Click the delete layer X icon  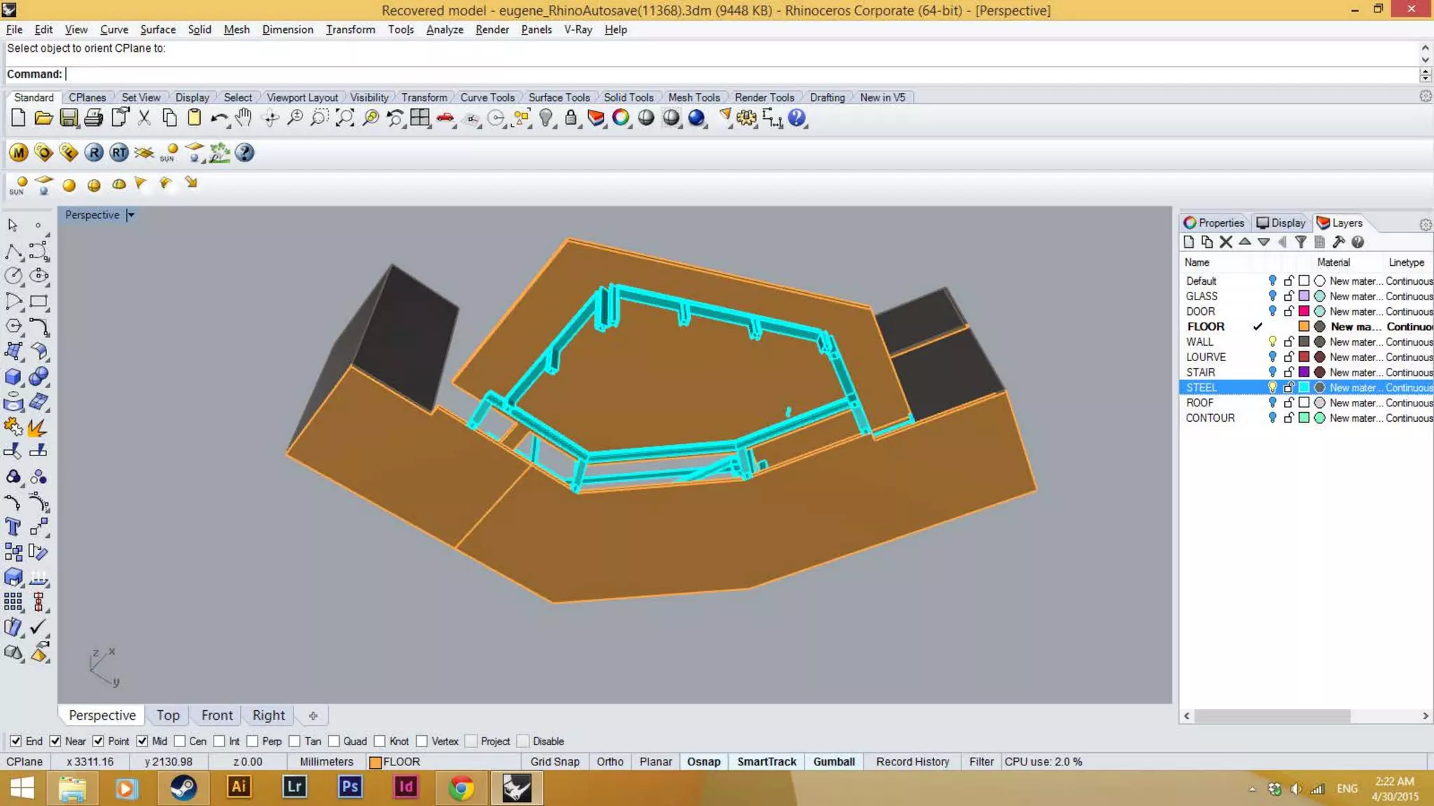1225,242
